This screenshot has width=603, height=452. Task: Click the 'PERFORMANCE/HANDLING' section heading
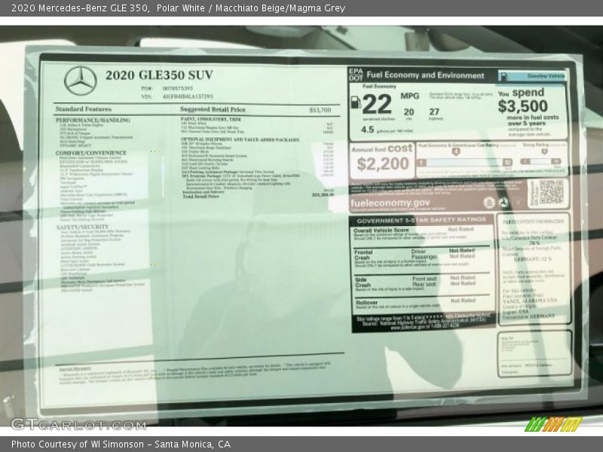[93, 121]
